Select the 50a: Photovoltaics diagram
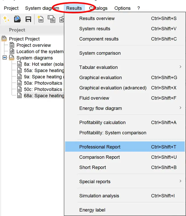The width and height of the screenshot is (186, 216). [43, 83]
